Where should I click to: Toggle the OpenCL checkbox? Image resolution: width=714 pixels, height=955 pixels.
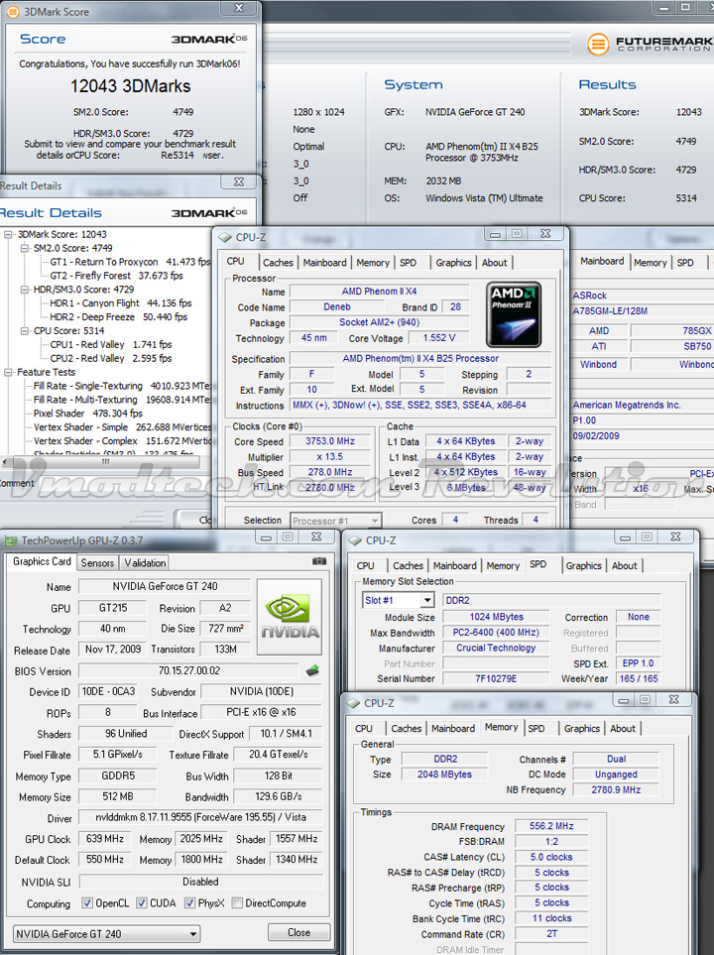[87, 902]
